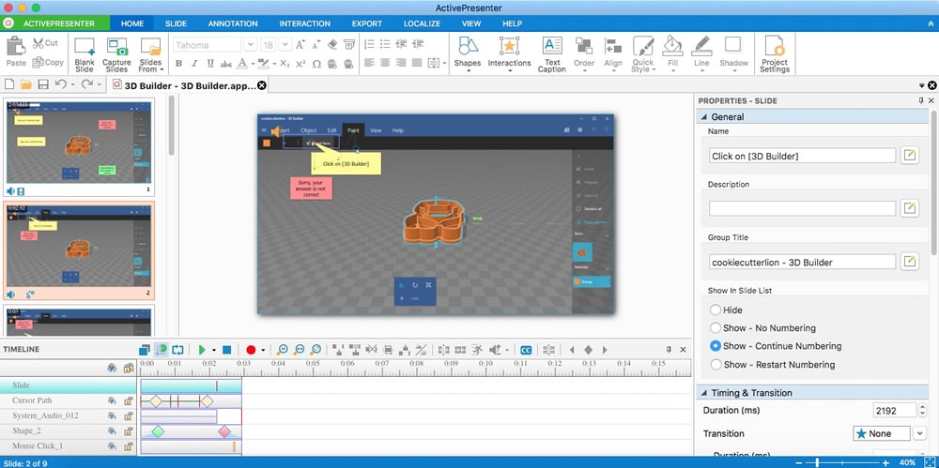Toggle visibility of Cursor Path track

click(112, 400)
